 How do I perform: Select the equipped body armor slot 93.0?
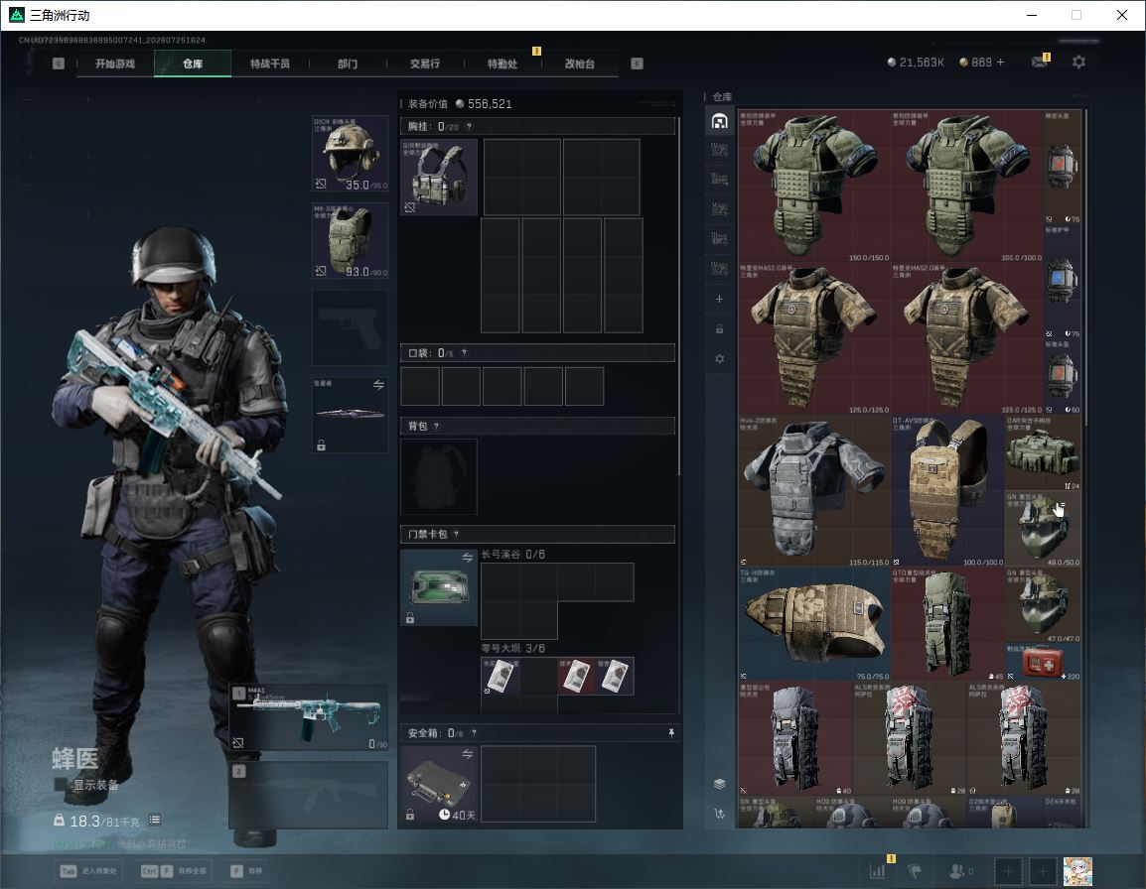pos(351,241)
